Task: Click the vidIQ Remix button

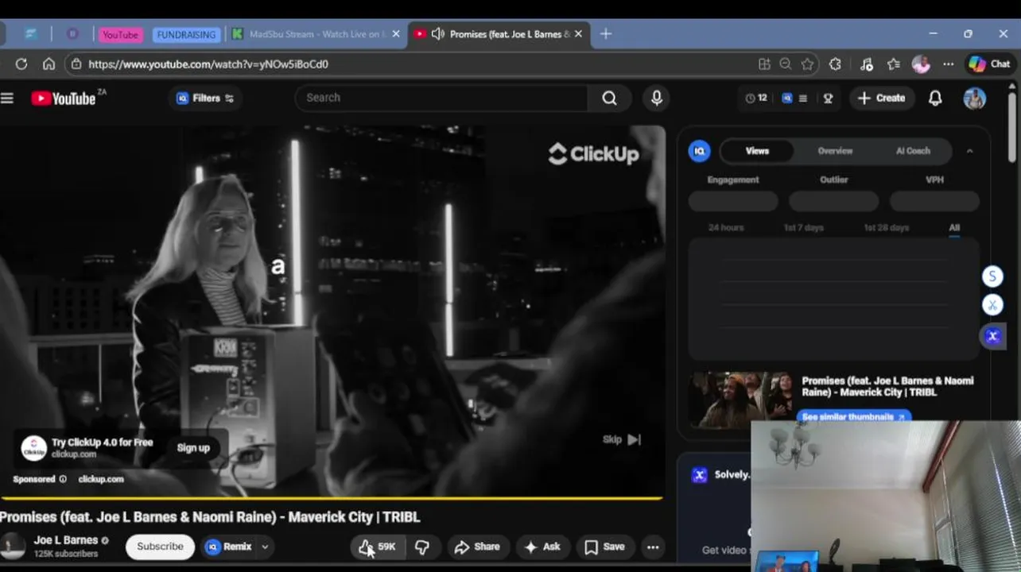Action: pos(230,547)
